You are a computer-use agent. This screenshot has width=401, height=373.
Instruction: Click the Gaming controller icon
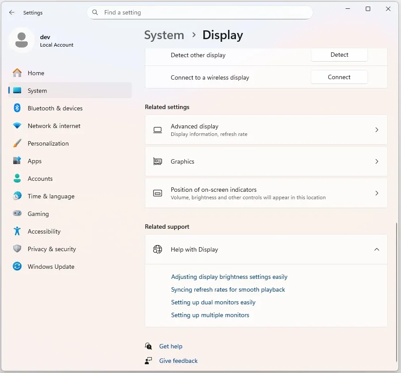click(17, 214)
